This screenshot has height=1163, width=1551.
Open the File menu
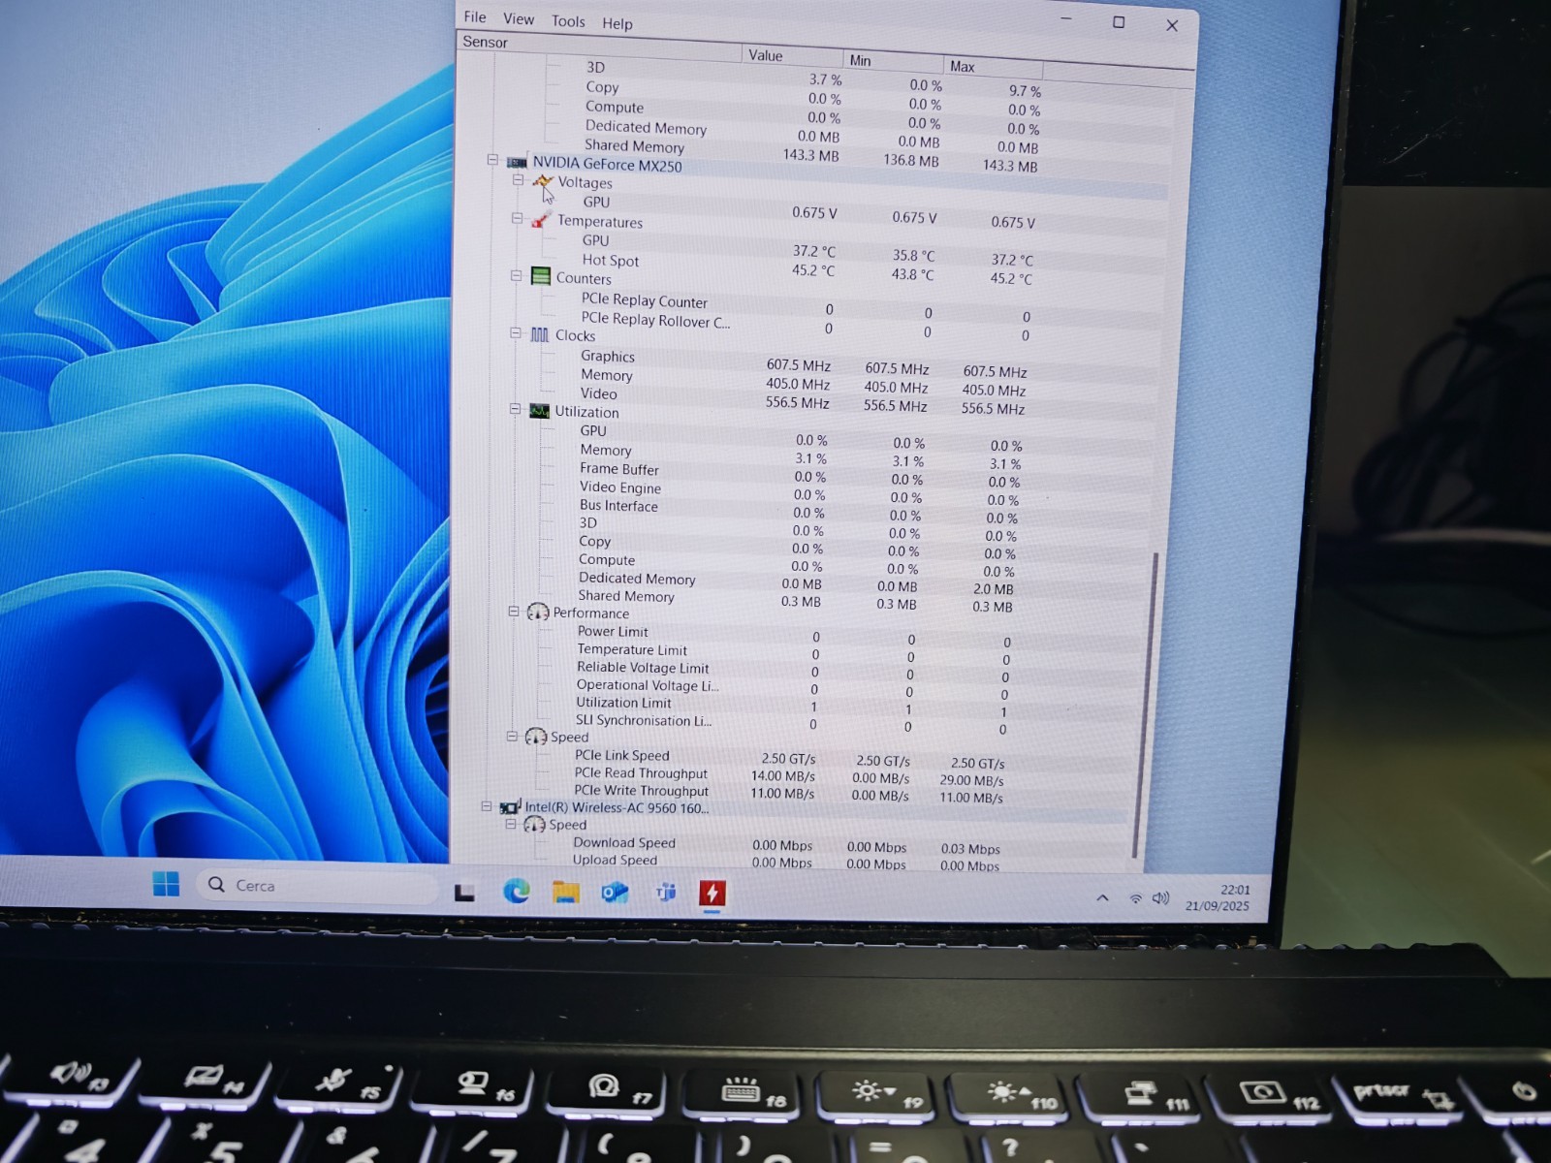(x=475, y=16)
